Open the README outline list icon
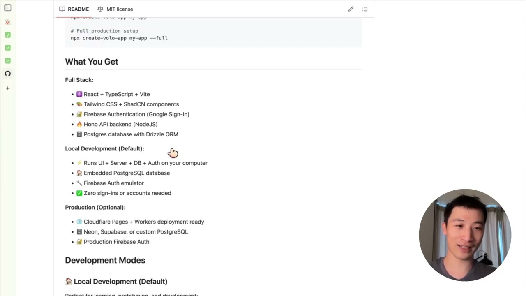The height and width of the screenshot is (296, 526). [365, 9]
